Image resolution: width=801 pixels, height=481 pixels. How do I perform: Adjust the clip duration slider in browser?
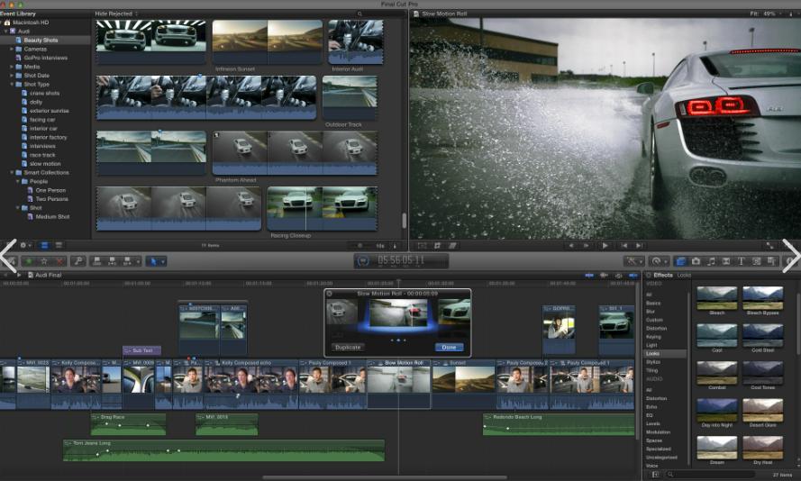coord(360,245)
